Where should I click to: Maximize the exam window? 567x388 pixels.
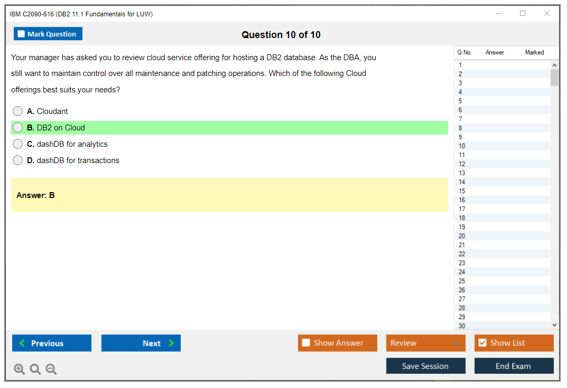pos(523,14)
